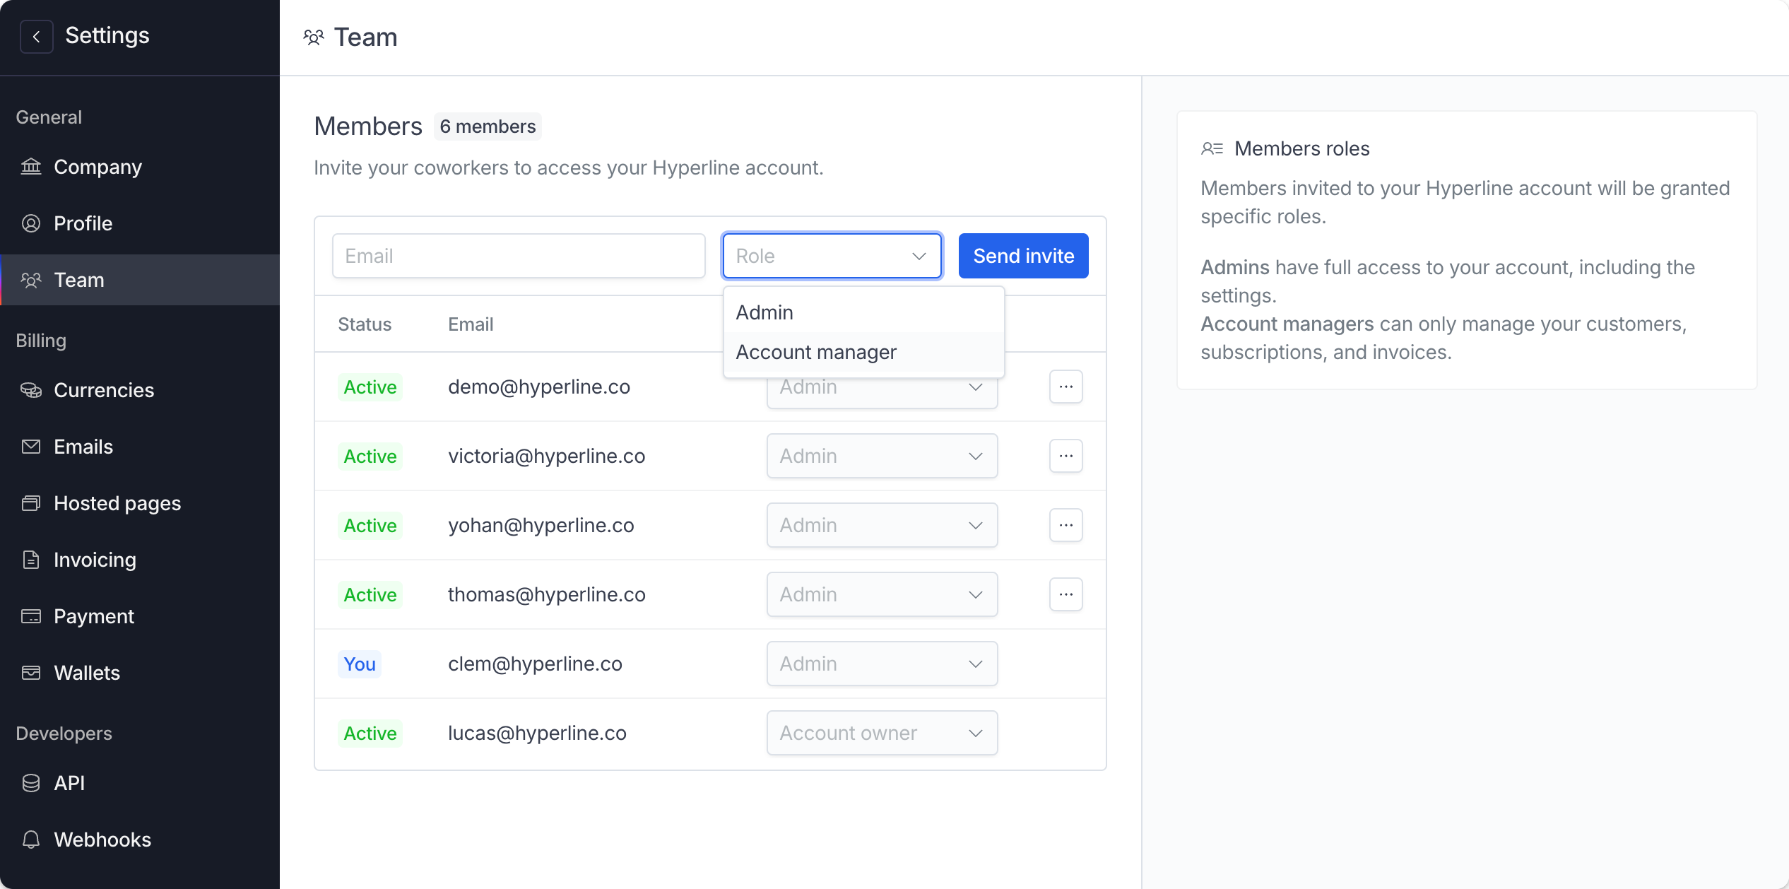This screenshot has height=889, width=1789.
Task: Click the back arrow next to Settings
Action: pyautogui.click(x=37, y=36)
